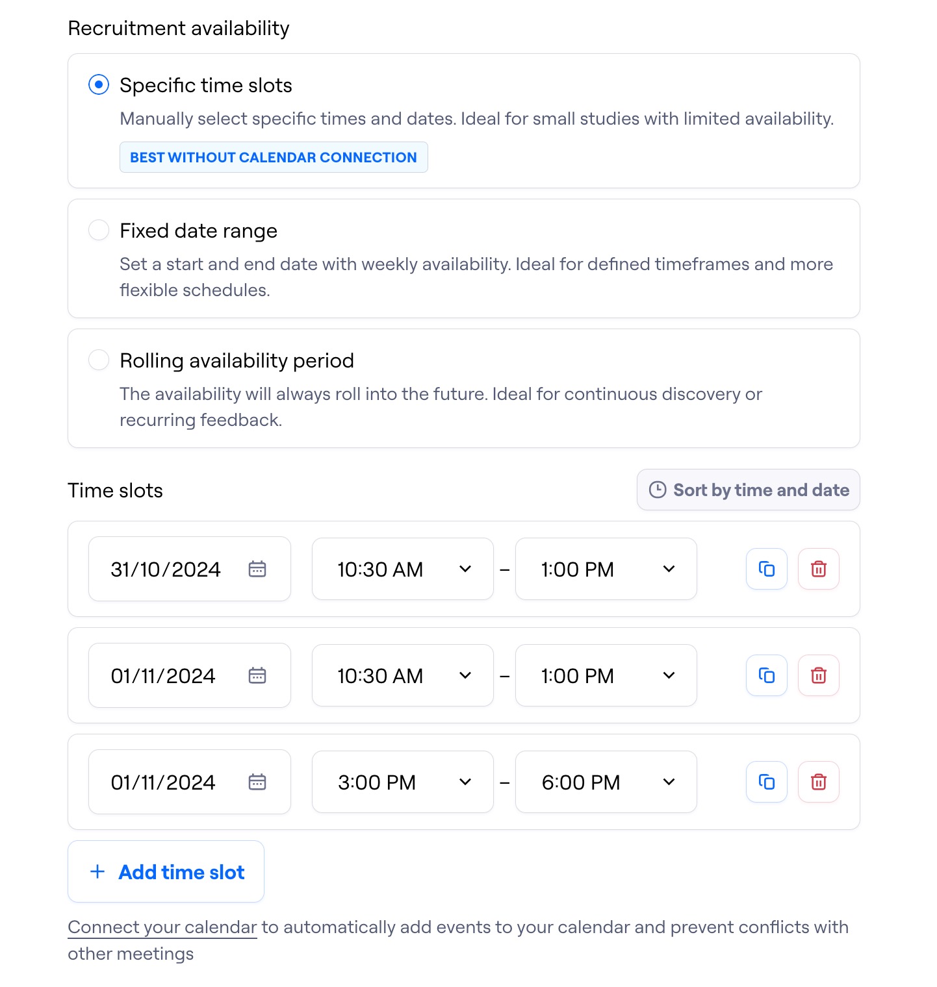Screen dimensions: 937x987
Task: Expand the 6:00 PM end time dropdown
Action: coord(606,782)
